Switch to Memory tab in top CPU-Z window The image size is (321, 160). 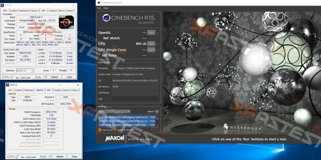tap(35, 11)
